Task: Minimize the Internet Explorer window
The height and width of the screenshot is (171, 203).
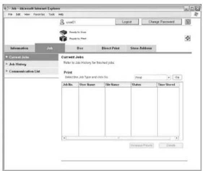Action: (x=186, y=8)
